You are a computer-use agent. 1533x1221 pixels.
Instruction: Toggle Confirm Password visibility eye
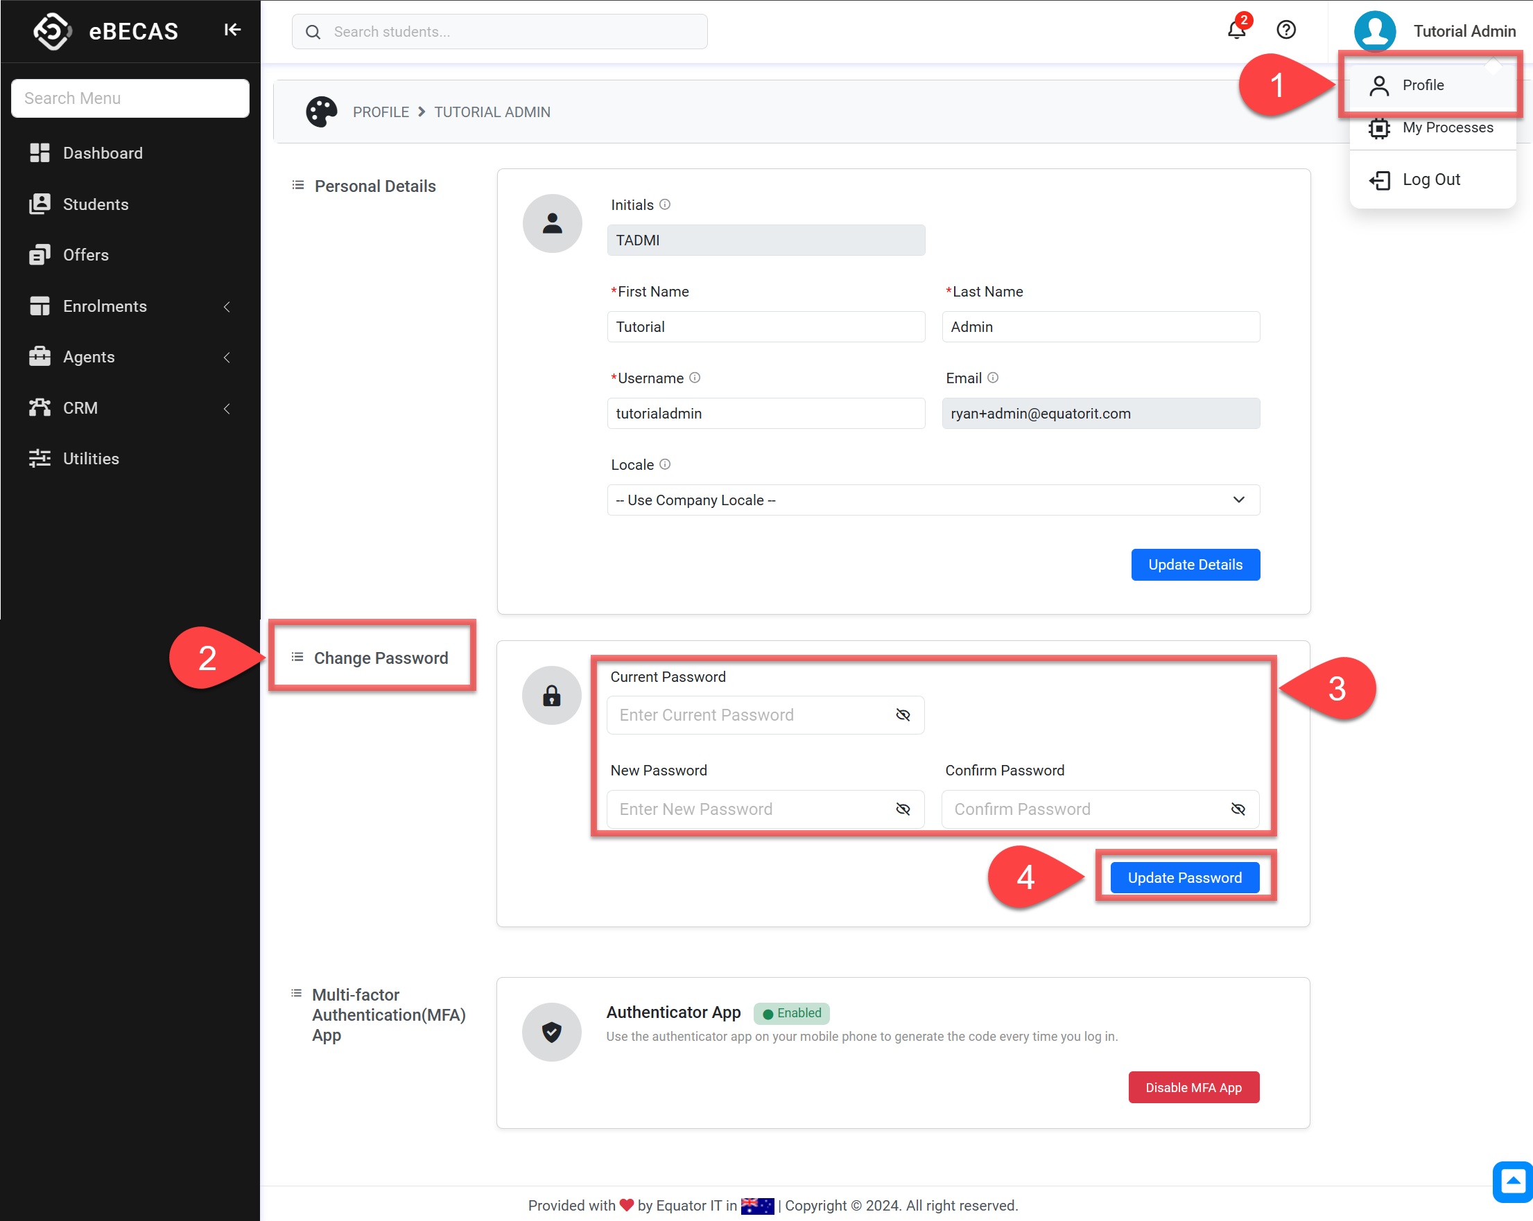1238,809
